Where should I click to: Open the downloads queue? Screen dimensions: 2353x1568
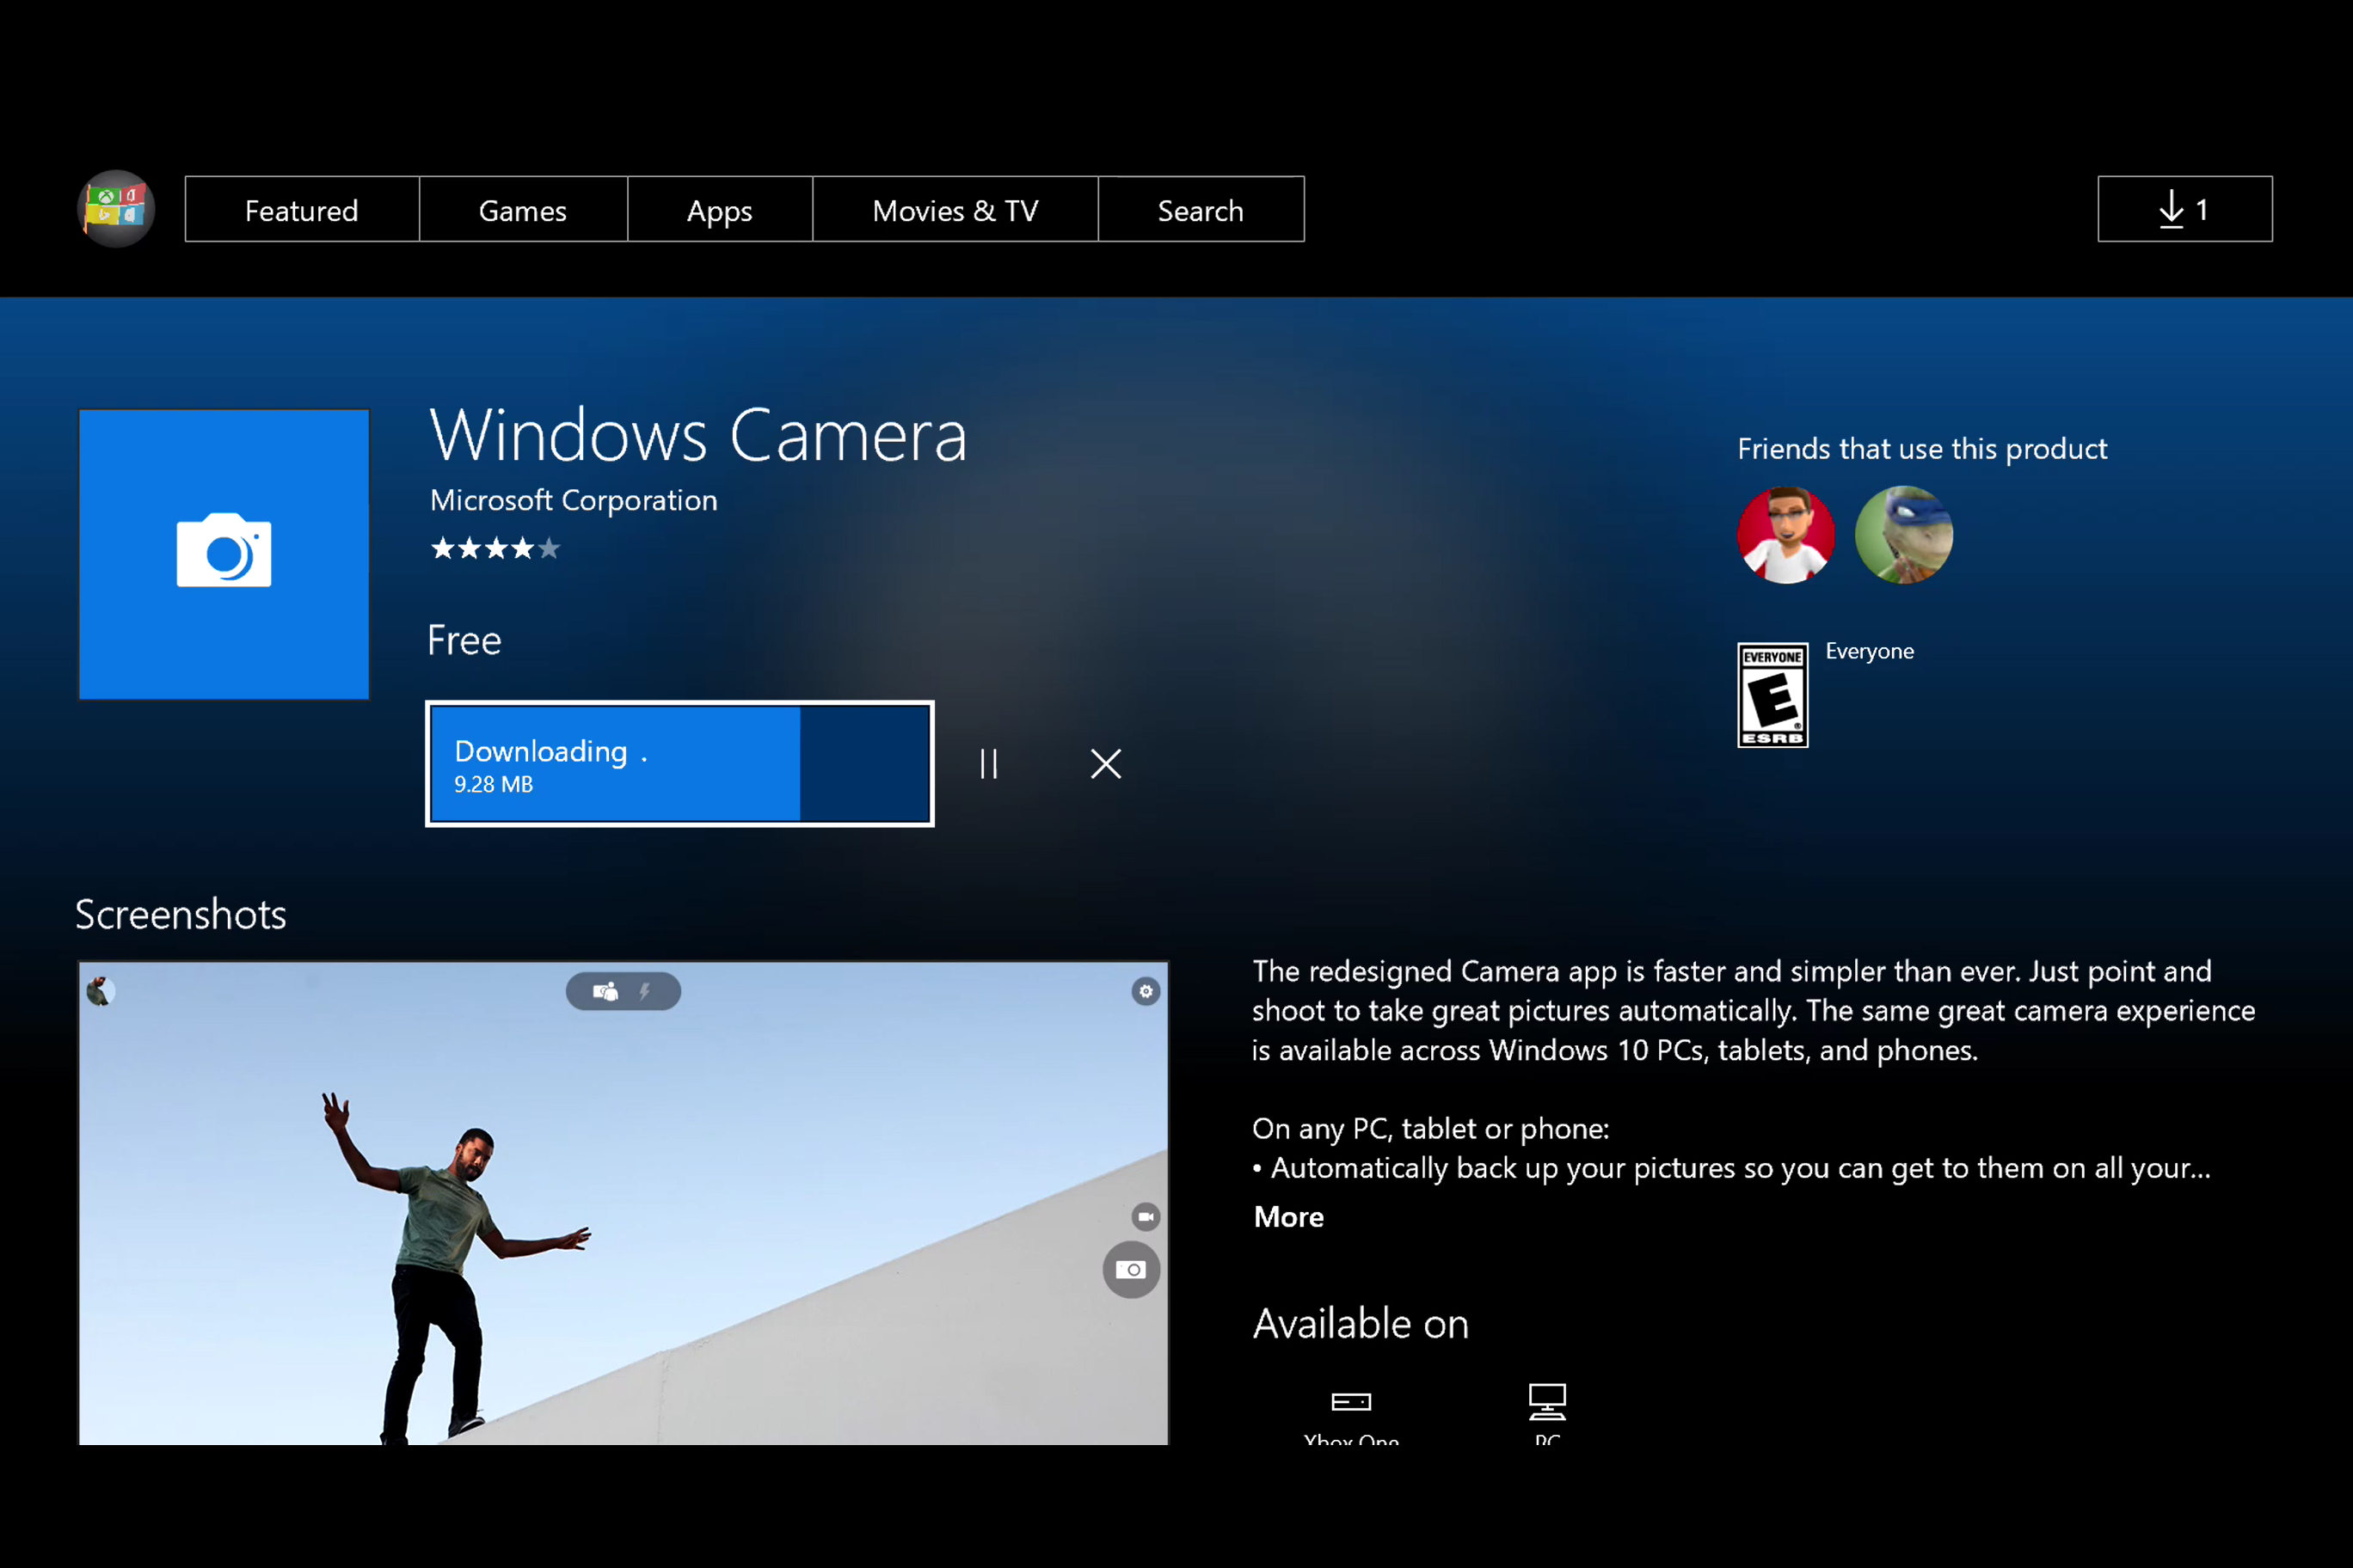coord(2184,209)
